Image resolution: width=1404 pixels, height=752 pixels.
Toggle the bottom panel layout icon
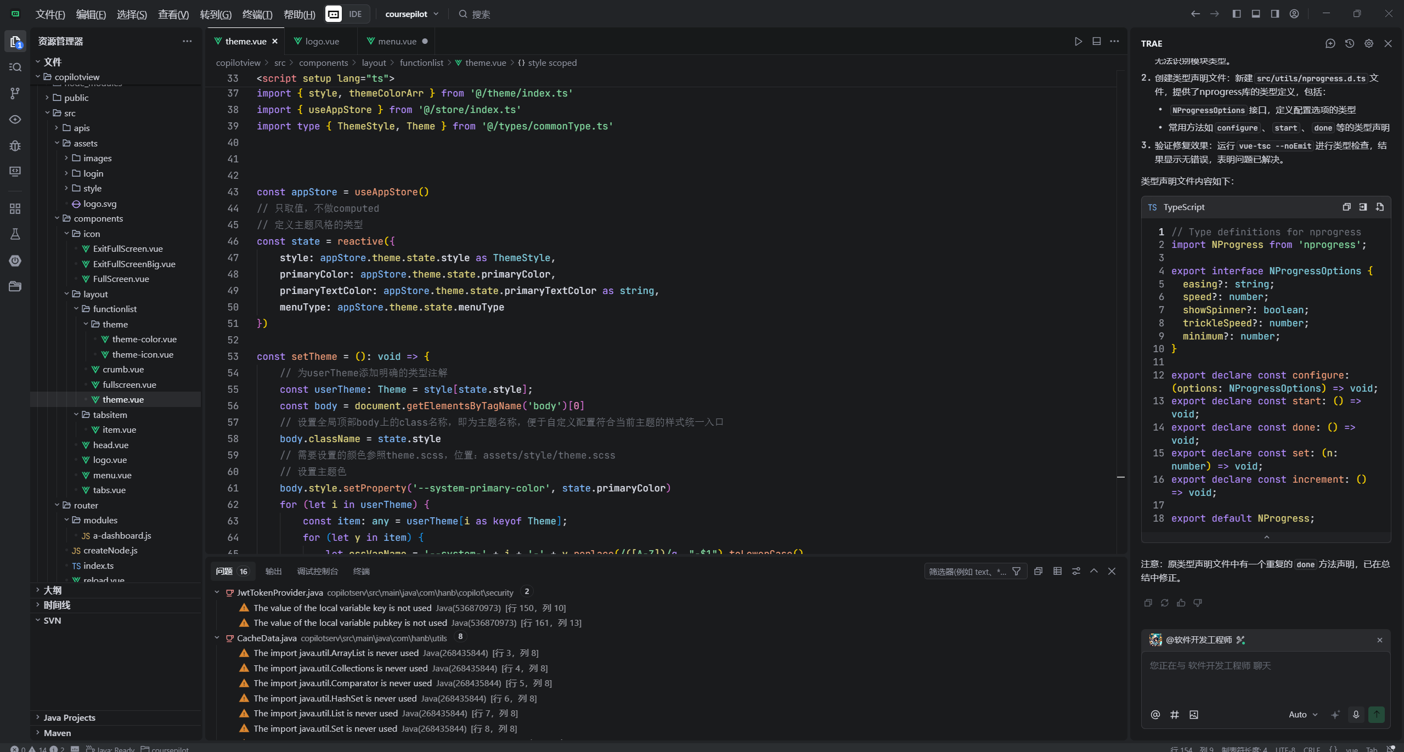tap(1255, 14)
